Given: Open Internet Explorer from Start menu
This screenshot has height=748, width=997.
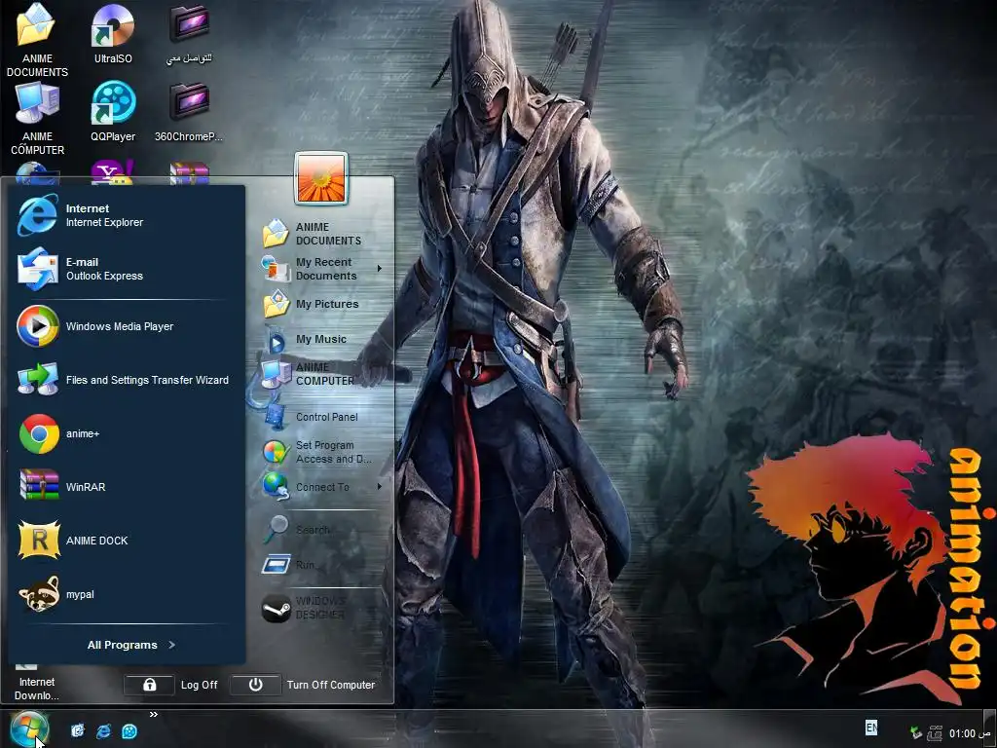Looking at the screenshot, I should click(x=126, y=215).
